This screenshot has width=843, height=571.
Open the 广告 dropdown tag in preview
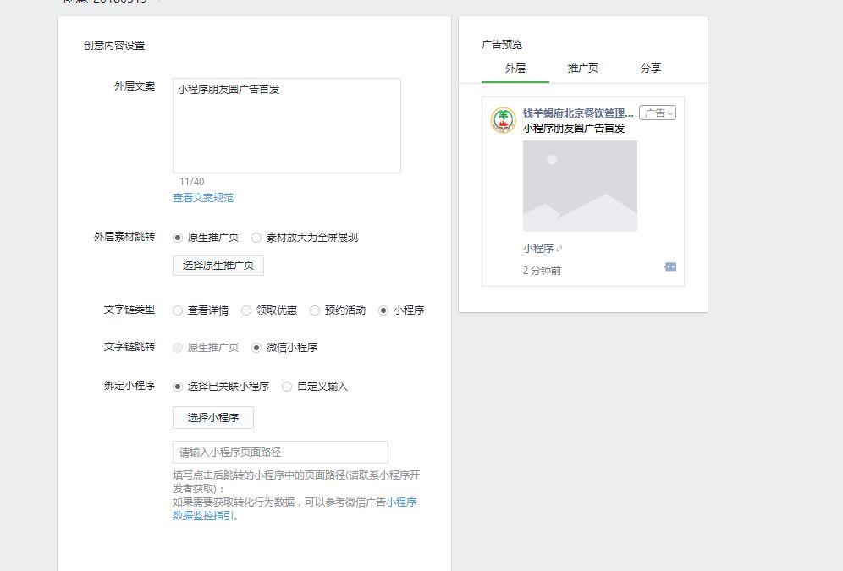[x=658, y=113]
